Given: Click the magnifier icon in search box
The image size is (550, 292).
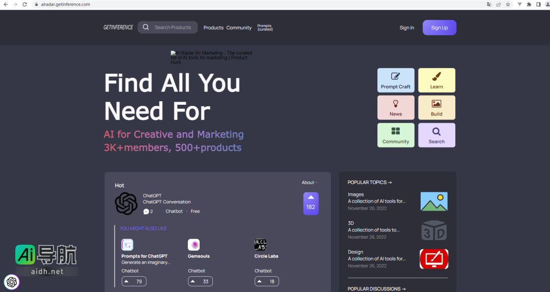Looking at the screenshot, I should coord(146,27).
